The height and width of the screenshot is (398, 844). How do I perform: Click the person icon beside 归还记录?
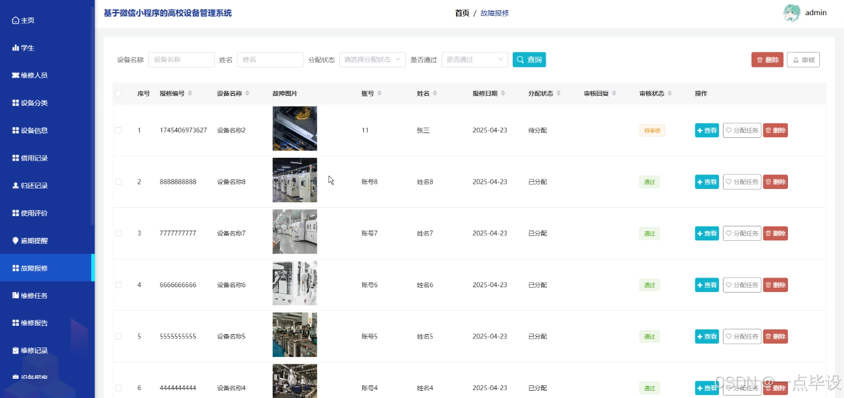[16, 185]
